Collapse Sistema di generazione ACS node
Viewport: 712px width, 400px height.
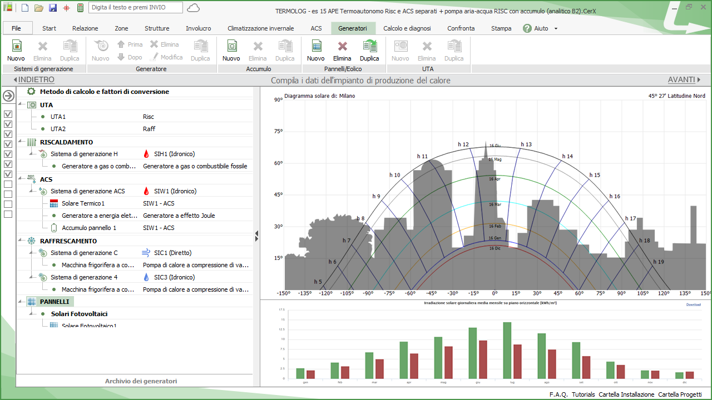(32, 191)
